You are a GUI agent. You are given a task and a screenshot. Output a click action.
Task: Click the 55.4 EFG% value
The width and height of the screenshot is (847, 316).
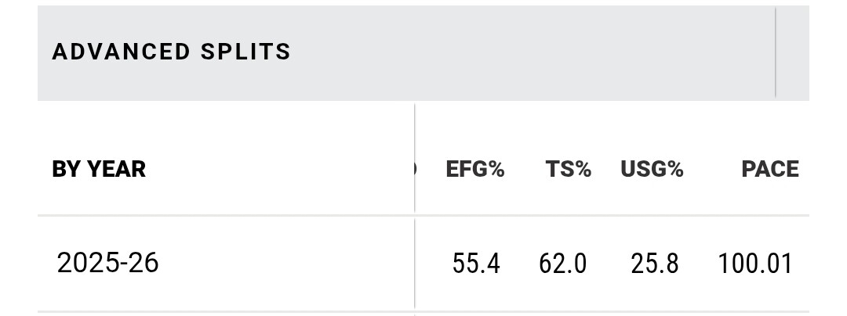[x=475, y=264]
